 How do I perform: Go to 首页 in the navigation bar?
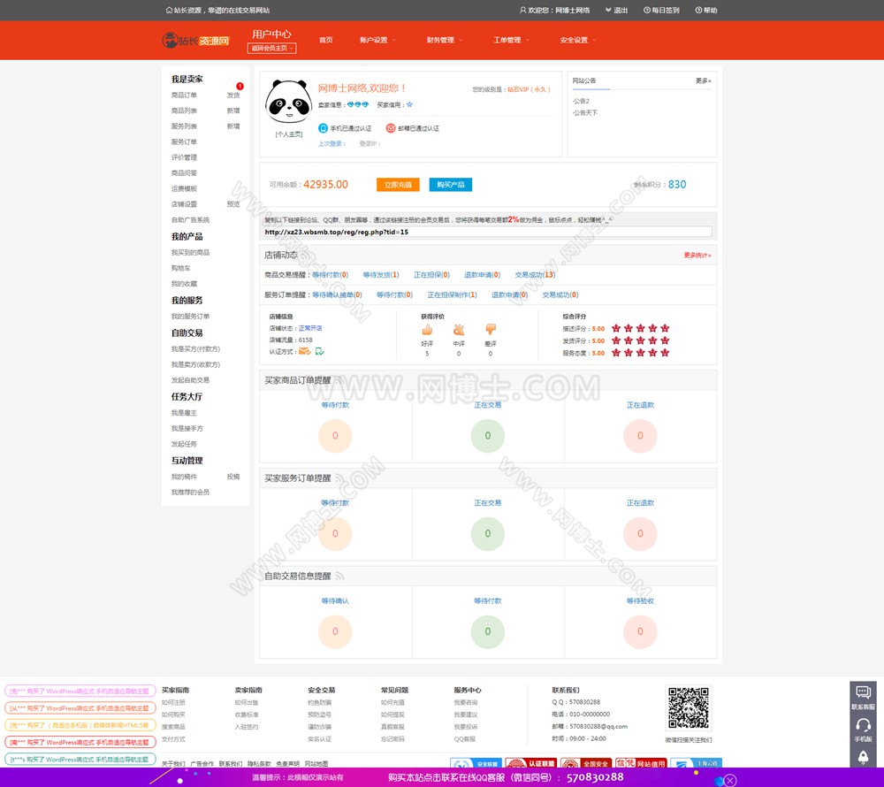click(x=326, y=40)
